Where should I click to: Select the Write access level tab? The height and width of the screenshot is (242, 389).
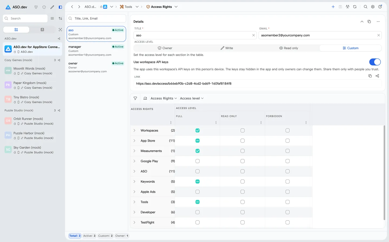pyautogui.click(x=227, y=48)
